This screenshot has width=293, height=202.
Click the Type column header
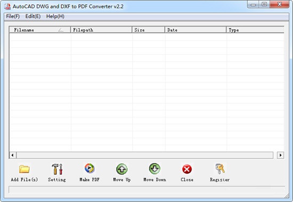click(255, 30)
